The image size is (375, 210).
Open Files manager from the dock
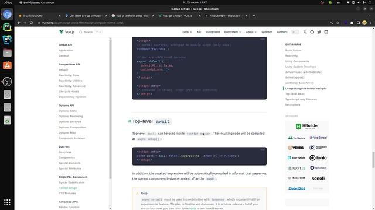point(7,52)
